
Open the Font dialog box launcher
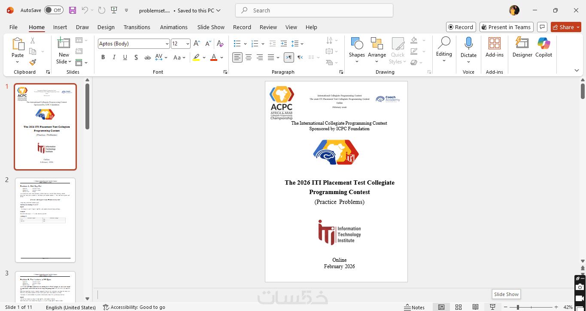point(225,72)
